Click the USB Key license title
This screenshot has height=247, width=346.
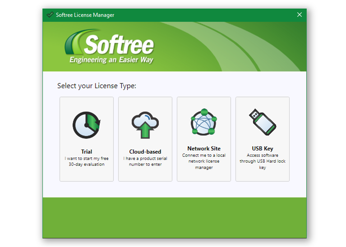(263, 149)
